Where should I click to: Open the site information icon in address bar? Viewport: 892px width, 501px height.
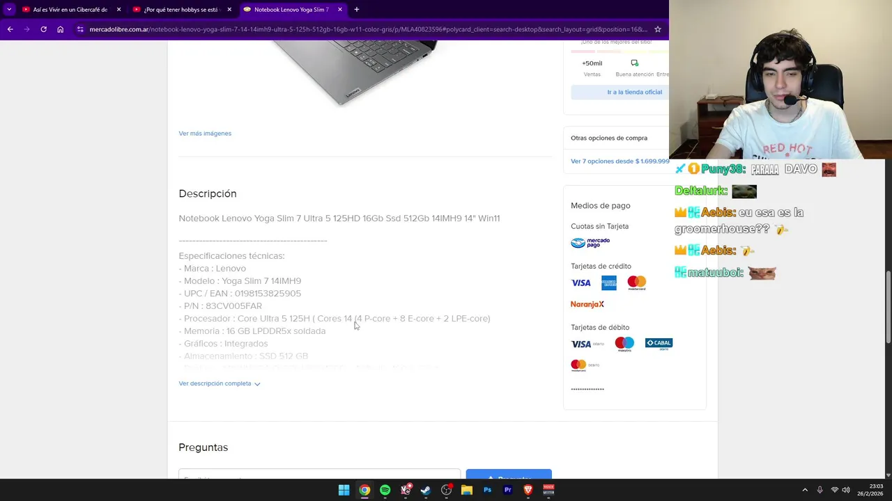80,29
